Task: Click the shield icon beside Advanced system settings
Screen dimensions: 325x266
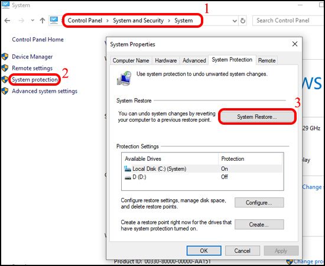Action: pos(5,91)
